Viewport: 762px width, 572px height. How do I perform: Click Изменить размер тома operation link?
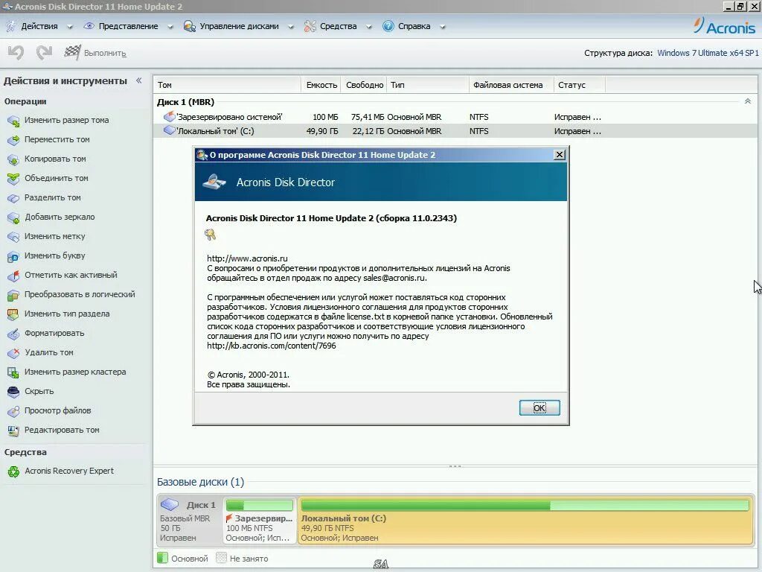[x=66, y=120]
